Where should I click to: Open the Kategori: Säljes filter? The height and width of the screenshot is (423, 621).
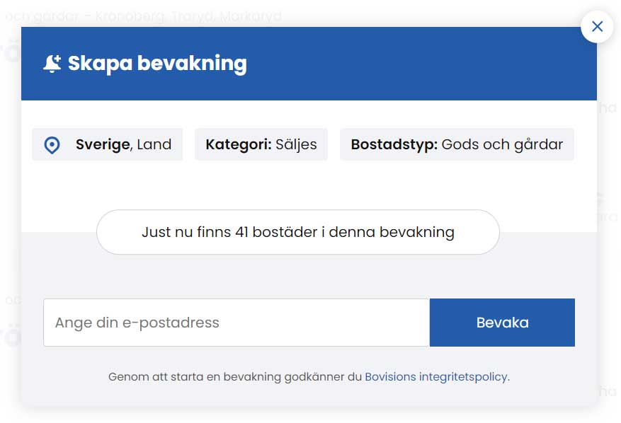261,144
